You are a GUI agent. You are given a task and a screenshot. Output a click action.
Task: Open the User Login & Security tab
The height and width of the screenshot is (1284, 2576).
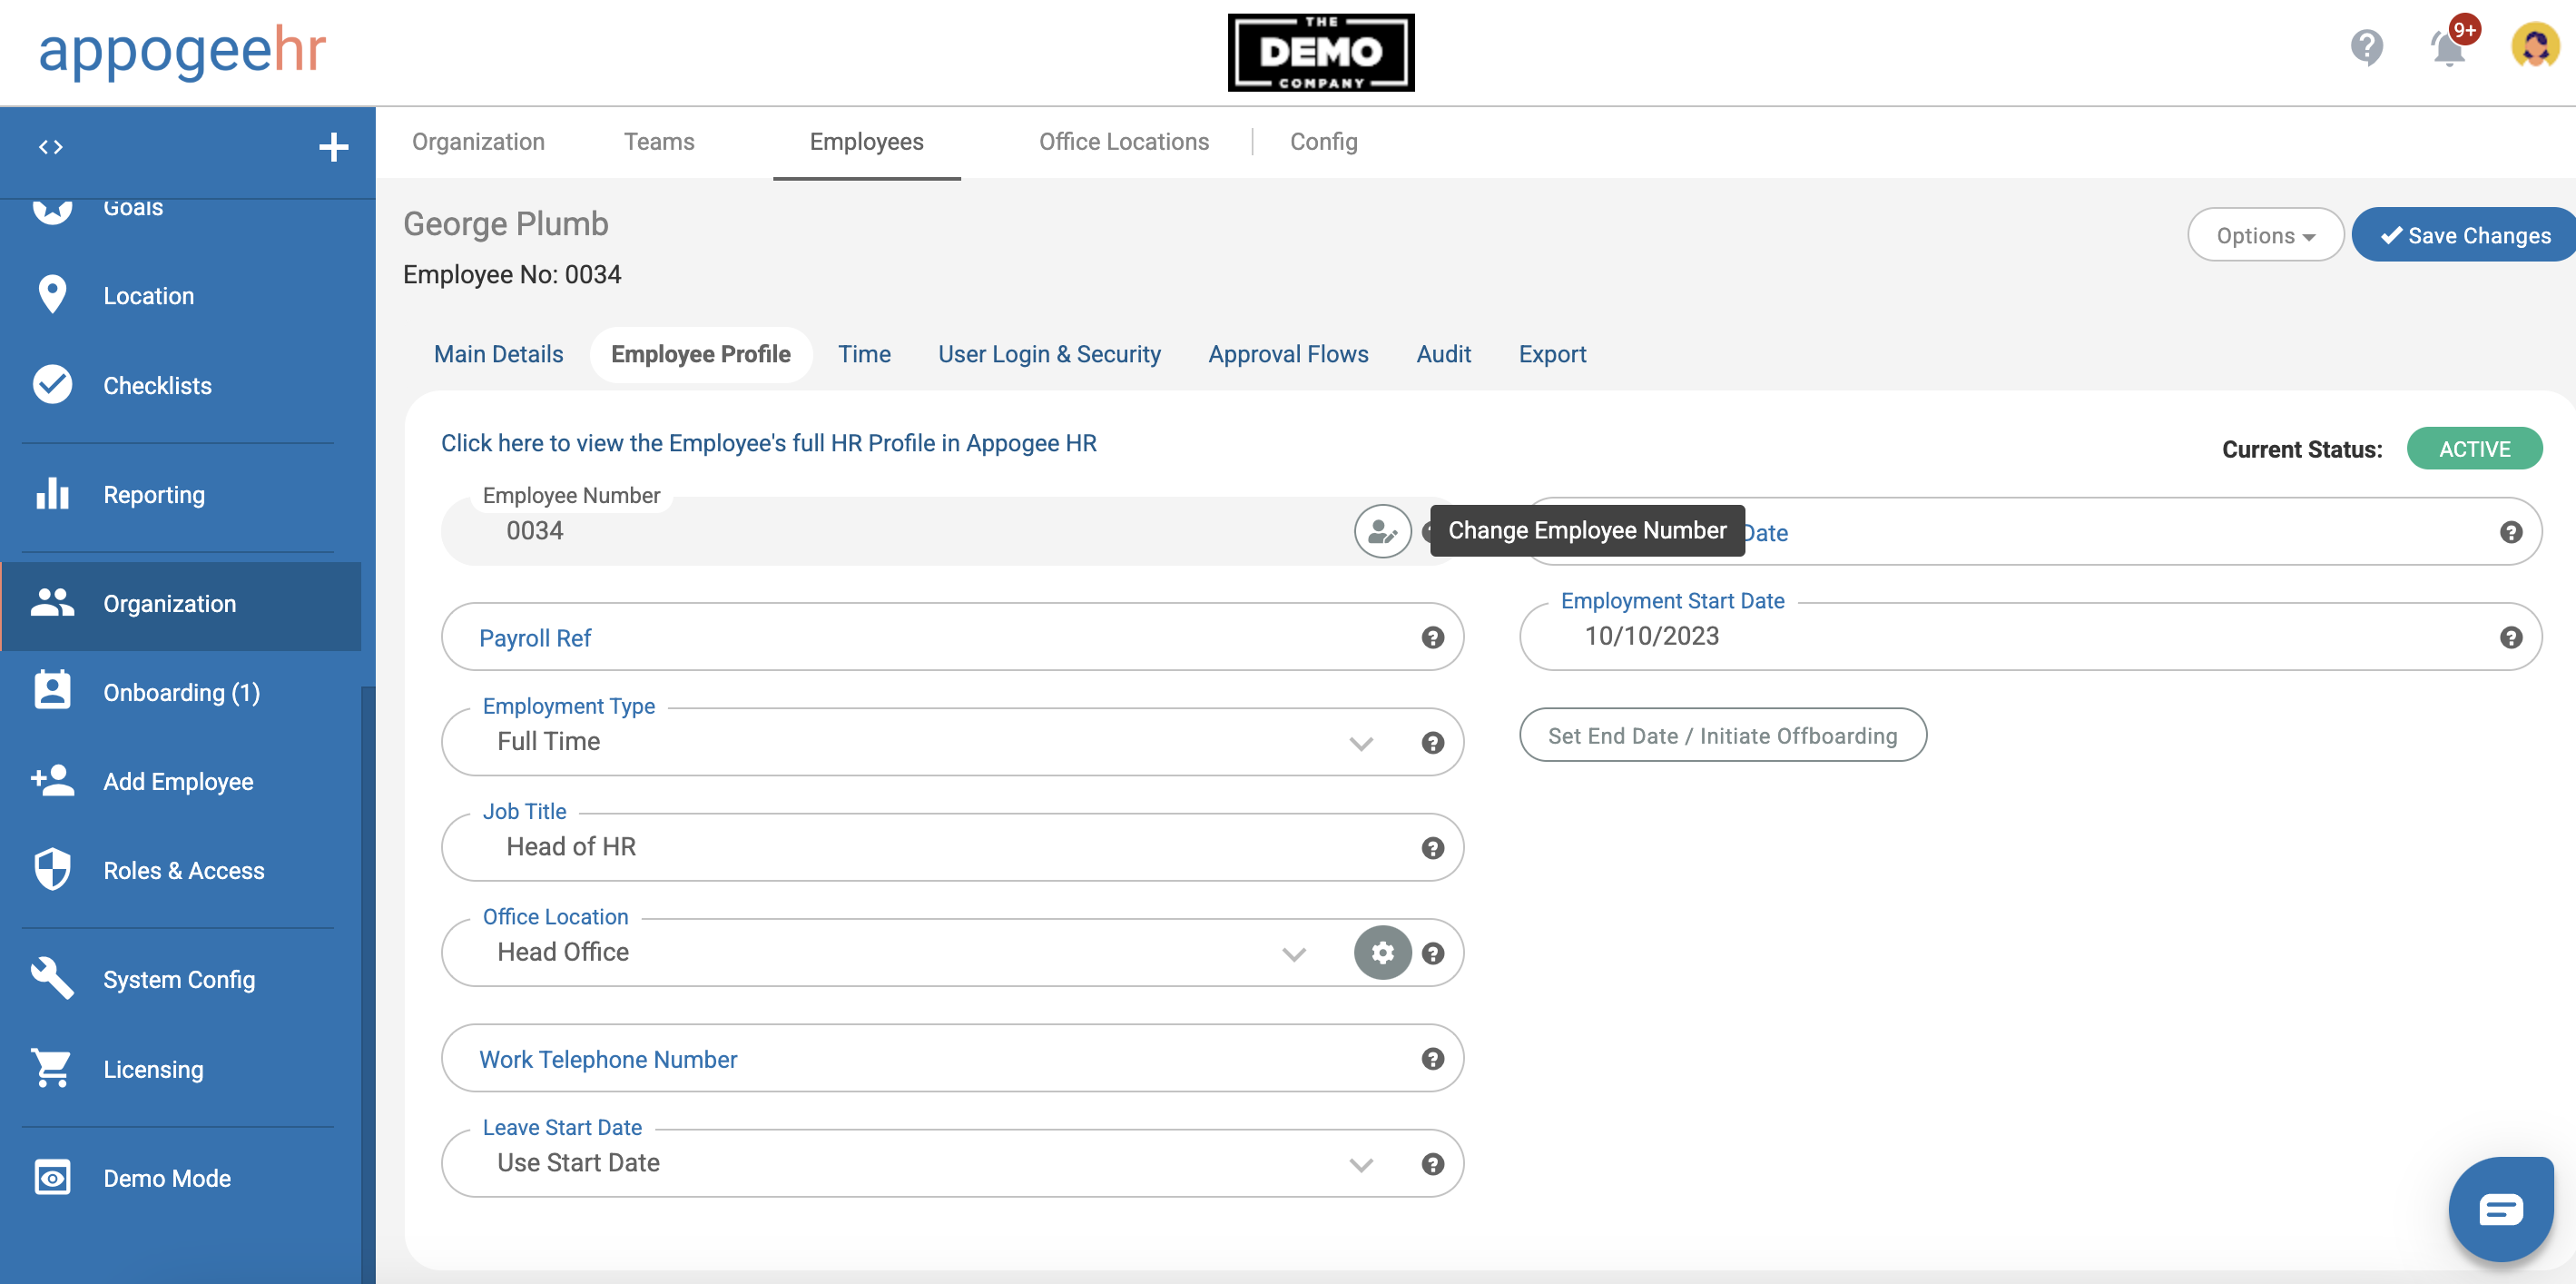(x=1048, y=354)
